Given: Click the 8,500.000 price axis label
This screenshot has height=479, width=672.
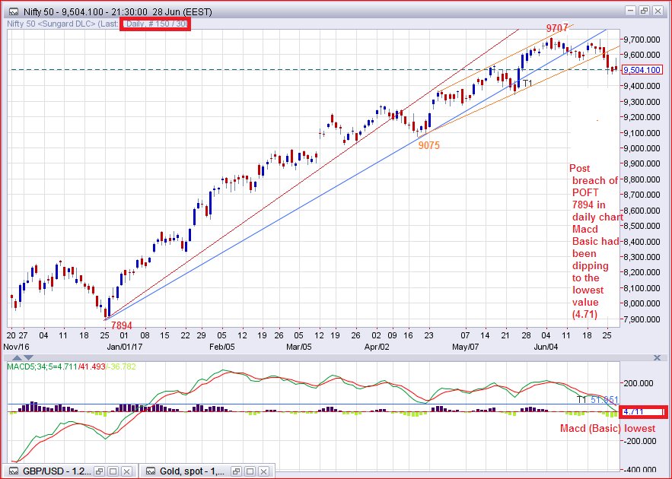Looking at the screenshot, I should pos(642,226).
